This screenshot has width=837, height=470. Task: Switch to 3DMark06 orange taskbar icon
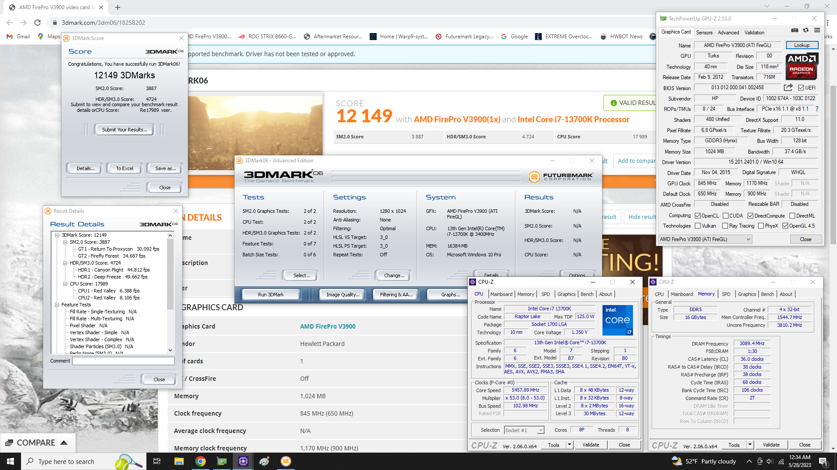coord(286,461)
